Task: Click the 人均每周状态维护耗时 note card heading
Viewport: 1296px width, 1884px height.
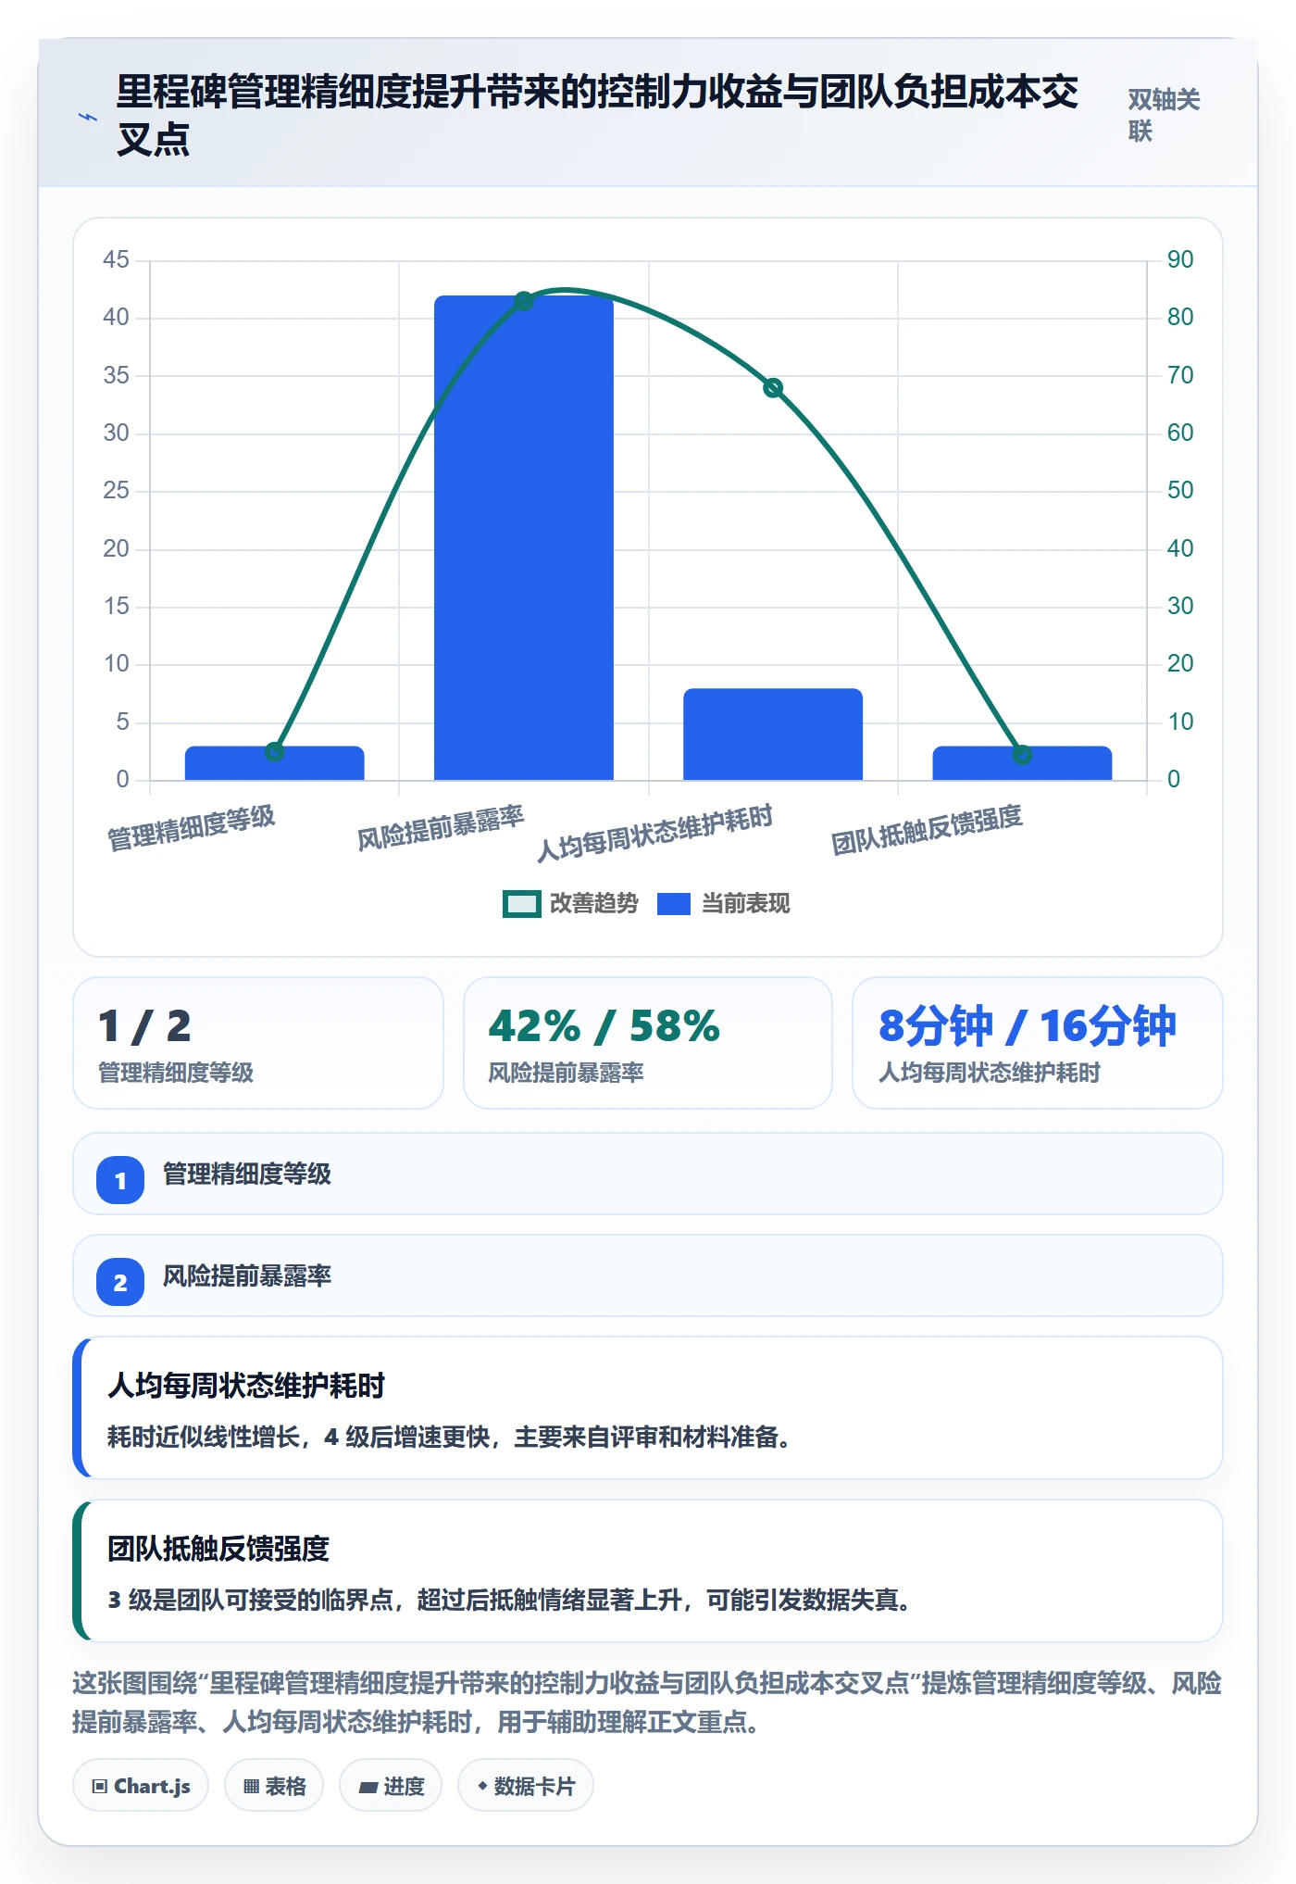Action: click(x=246, y=1386)
